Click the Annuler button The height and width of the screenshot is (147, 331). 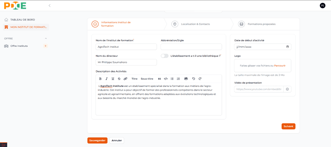tap(117, 140)
